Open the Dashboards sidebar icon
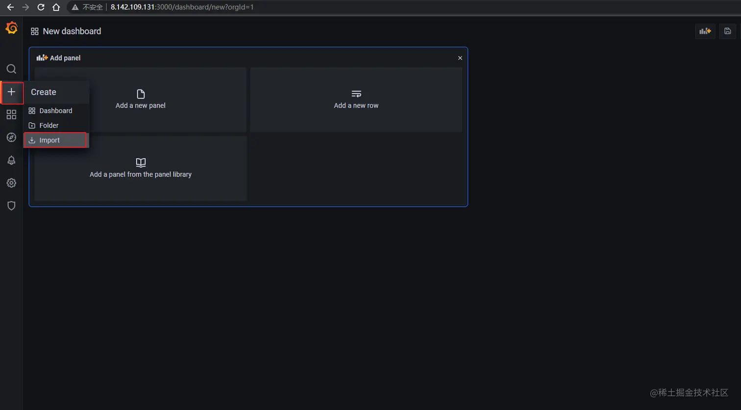 (11, 114)
